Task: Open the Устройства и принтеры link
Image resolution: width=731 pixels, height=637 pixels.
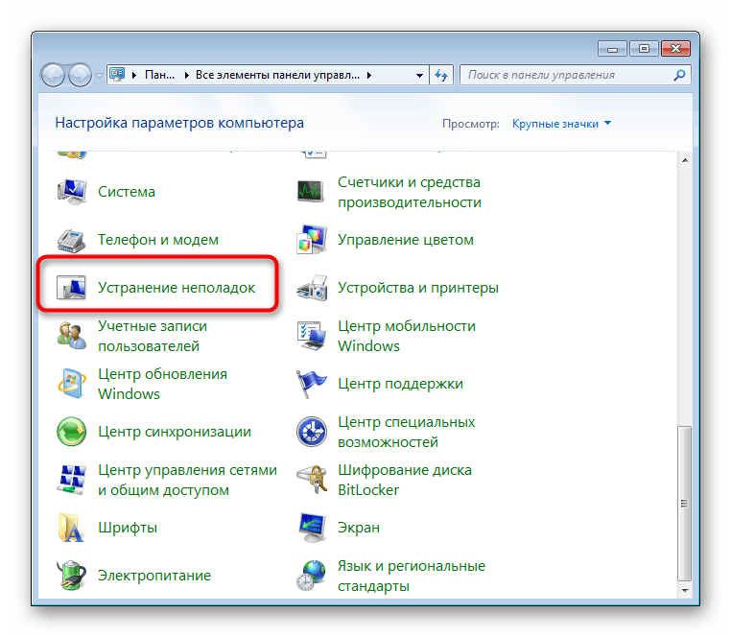Action: 418,288
